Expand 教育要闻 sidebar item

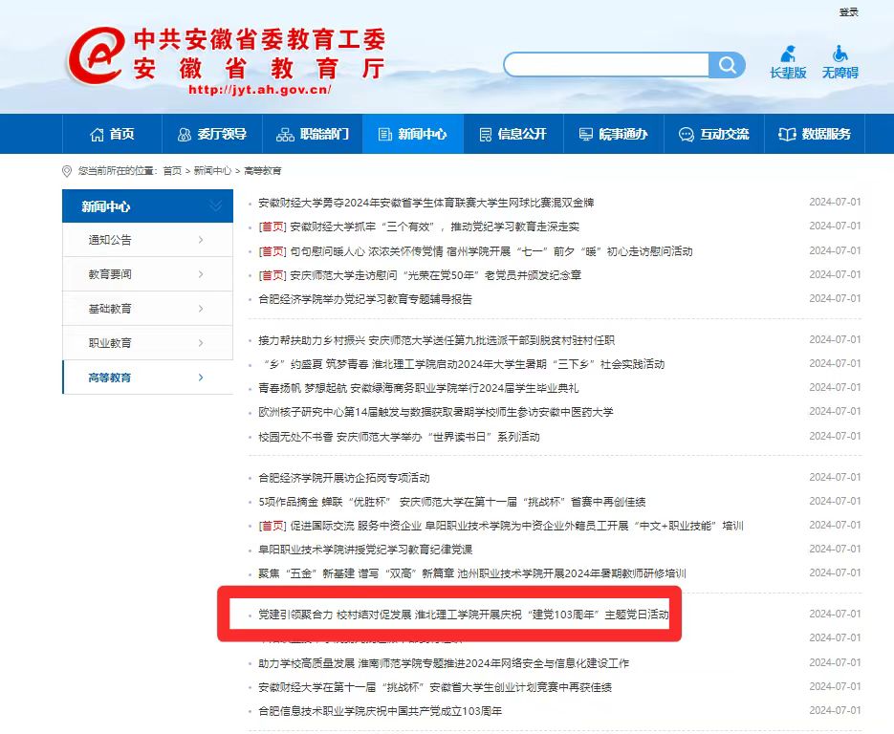click(147, 274)
